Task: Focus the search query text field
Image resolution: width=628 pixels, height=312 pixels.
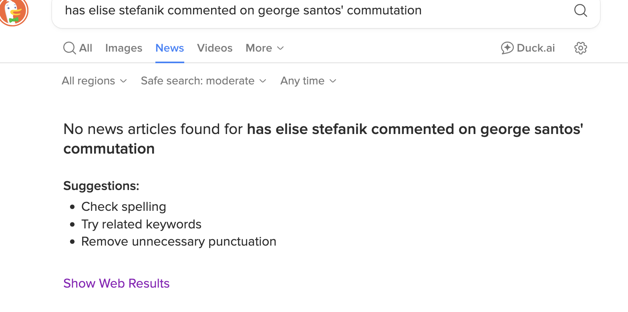Action: pos(312,10)
